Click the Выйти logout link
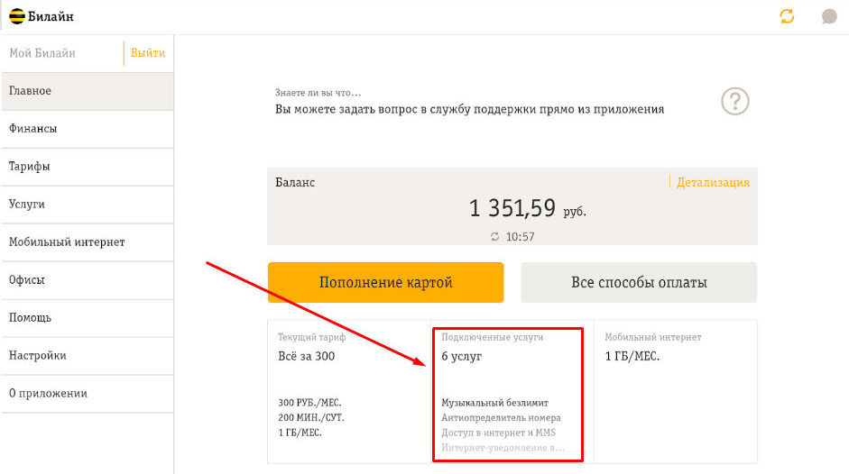This screenshot has height=474, width=849. click(148, 53)
